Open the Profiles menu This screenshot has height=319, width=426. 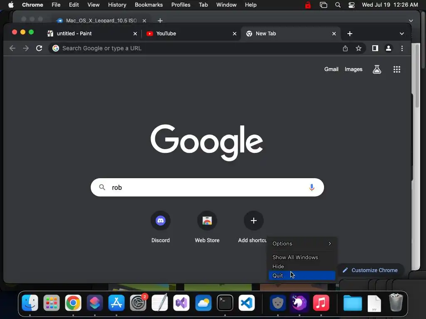181,5
